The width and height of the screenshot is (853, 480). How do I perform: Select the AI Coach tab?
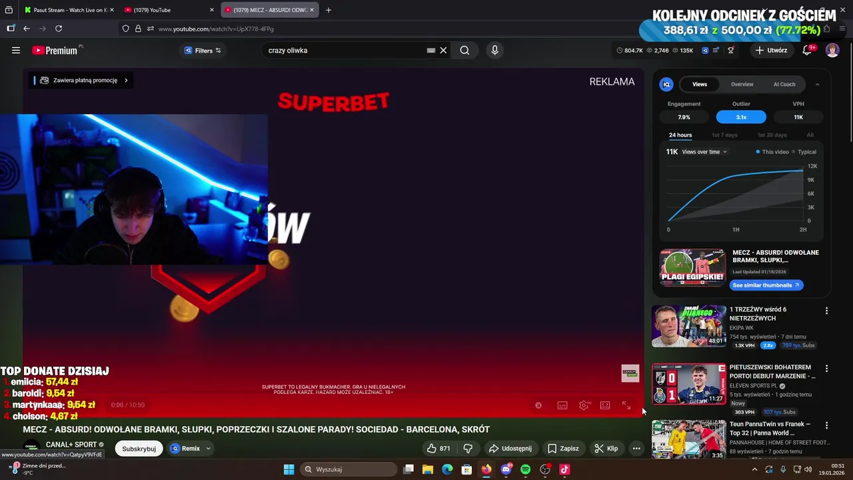click(x=784, y=84)
